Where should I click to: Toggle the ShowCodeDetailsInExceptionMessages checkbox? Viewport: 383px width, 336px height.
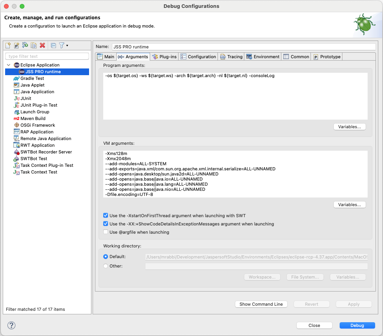(x=106, y=223)
